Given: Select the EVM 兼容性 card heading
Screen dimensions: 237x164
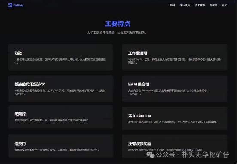Looking at the screenshot, I should point(139,84).
